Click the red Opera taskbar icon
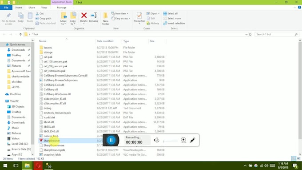Screen dimensions: 302x170 [x=38, y=166]
